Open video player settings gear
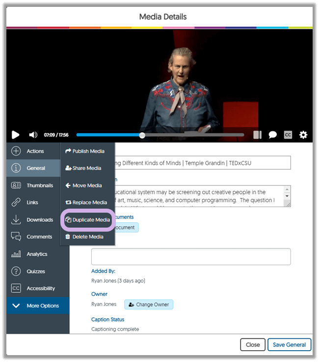319x362 pixels. pyautogui.click(x=303, y=135)
